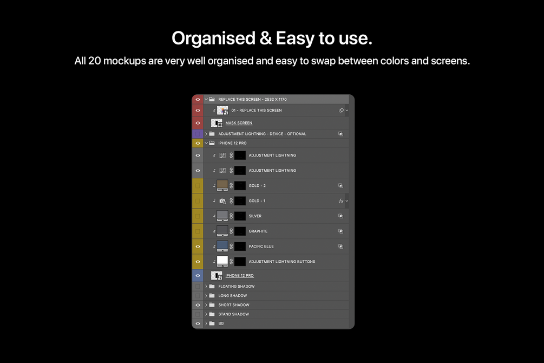Expand the Floating Shadow group
This screenshot has height=363, width=544.
[206, 287]
